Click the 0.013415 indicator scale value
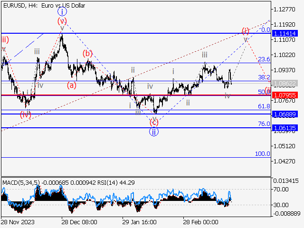This screenshot has height=228, width=304. tap(286, 181)
